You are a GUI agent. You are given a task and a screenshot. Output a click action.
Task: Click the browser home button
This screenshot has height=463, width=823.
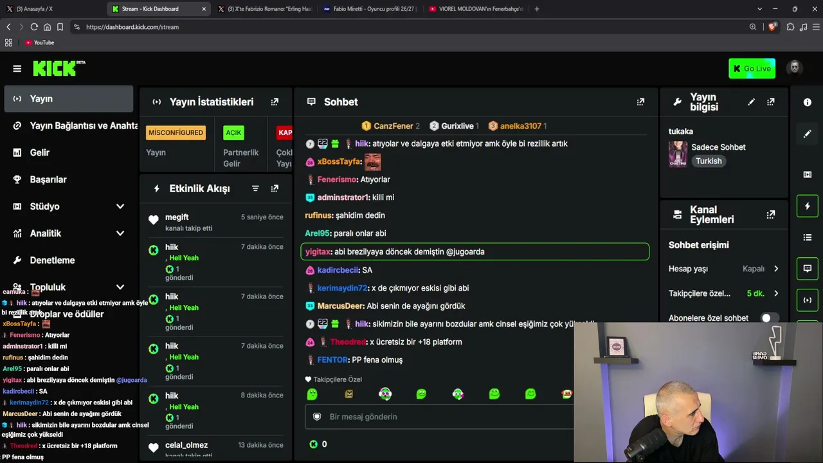[47, 27]
